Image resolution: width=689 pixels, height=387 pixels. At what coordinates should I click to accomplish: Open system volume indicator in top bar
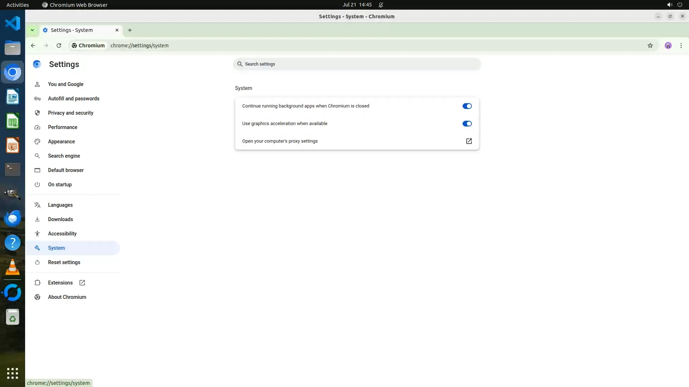(669, 5)
